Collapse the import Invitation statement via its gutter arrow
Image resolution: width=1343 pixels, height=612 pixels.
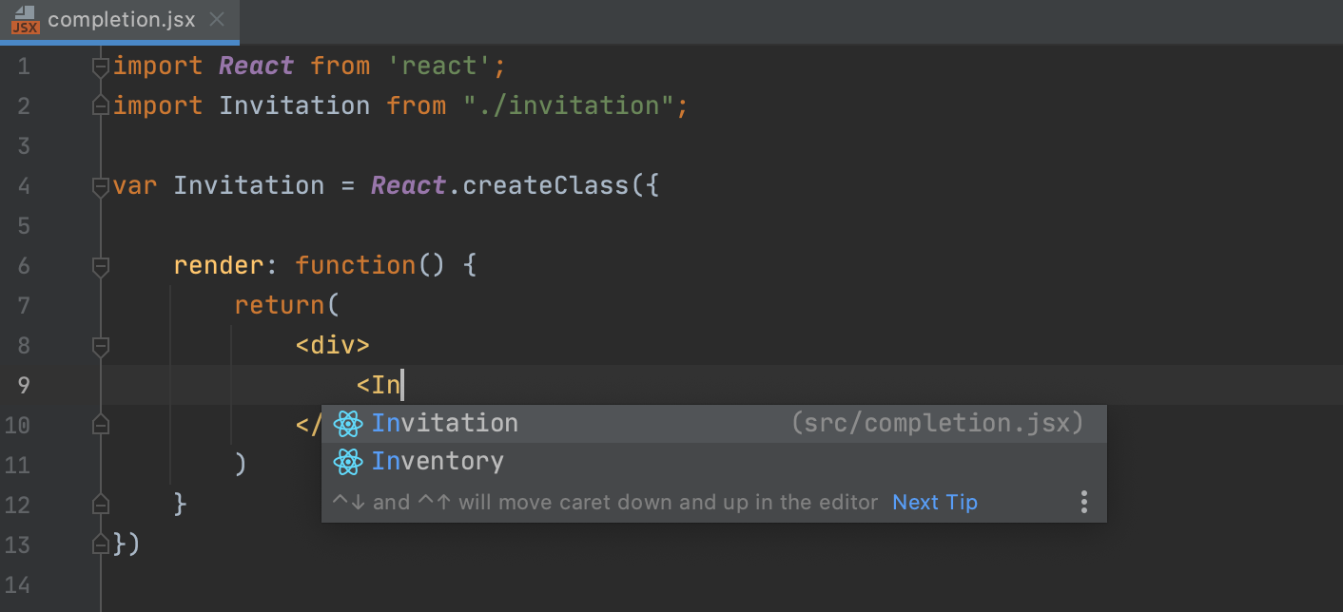pos(100,105)
